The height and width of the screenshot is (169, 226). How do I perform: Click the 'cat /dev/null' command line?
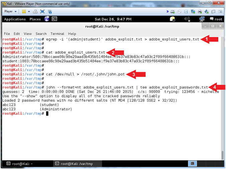pyautogui.click(x=85, y=74)
